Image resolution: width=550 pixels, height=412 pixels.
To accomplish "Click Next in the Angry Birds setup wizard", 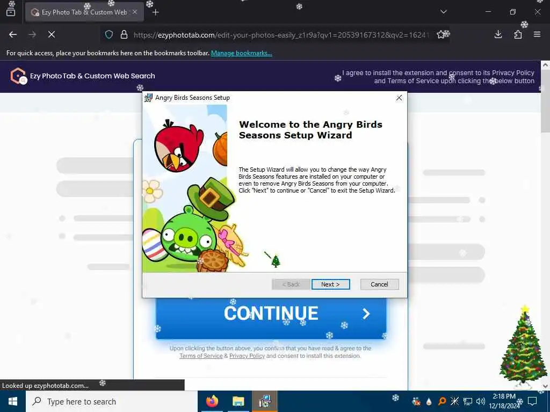I will pos(330,284).
